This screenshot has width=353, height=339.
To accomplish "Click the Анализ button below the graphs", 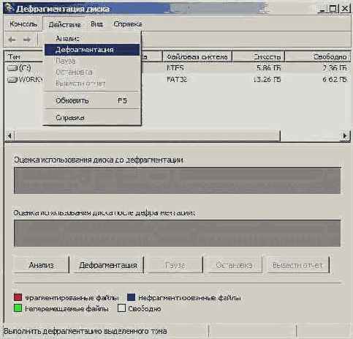I will (41, 265).
